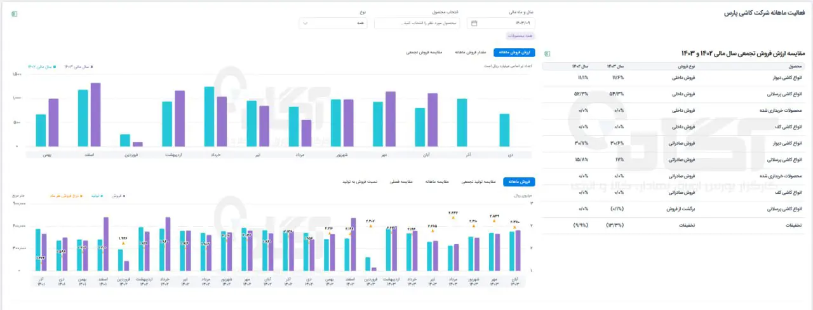Screen dimensions: 813x310
Task: Click the اعداد بر اساس میلیارد ریال است note
Action: tap(507, 66)
